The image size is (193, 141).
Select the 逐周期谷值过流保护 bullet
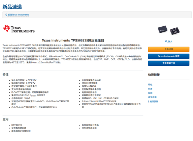[91, 95]
